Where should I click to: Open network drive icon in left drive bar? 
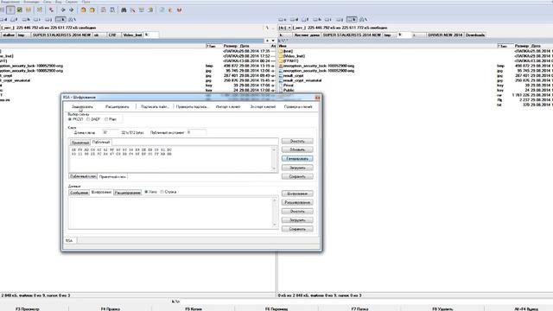click(x=72, y=19)
